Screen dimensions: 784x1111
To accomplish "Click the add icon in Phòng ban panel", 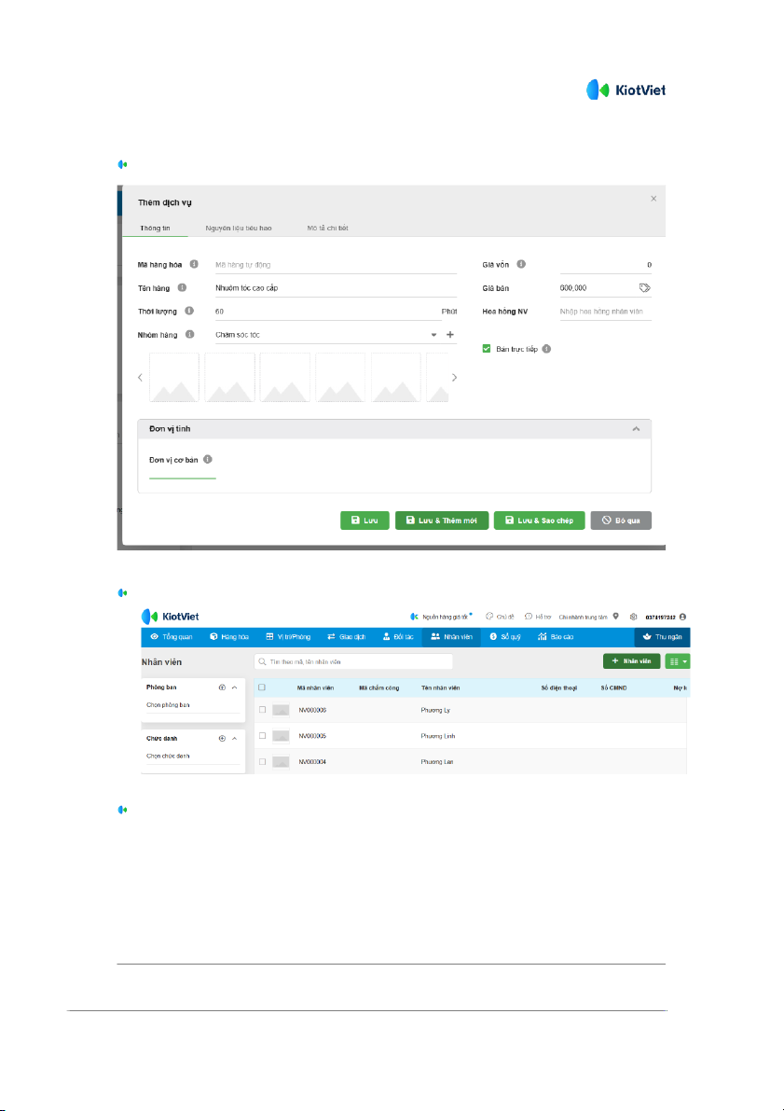I will [222, 687].
